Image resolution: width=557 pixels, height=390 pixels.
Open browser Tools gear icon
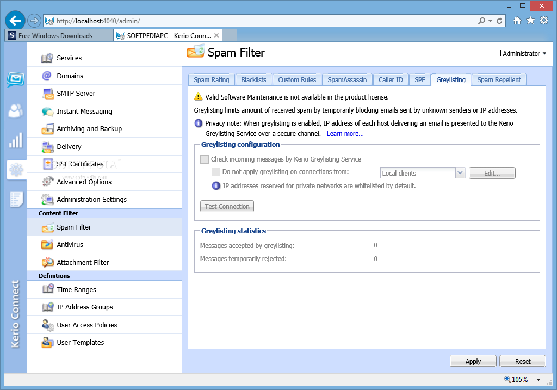544,21
